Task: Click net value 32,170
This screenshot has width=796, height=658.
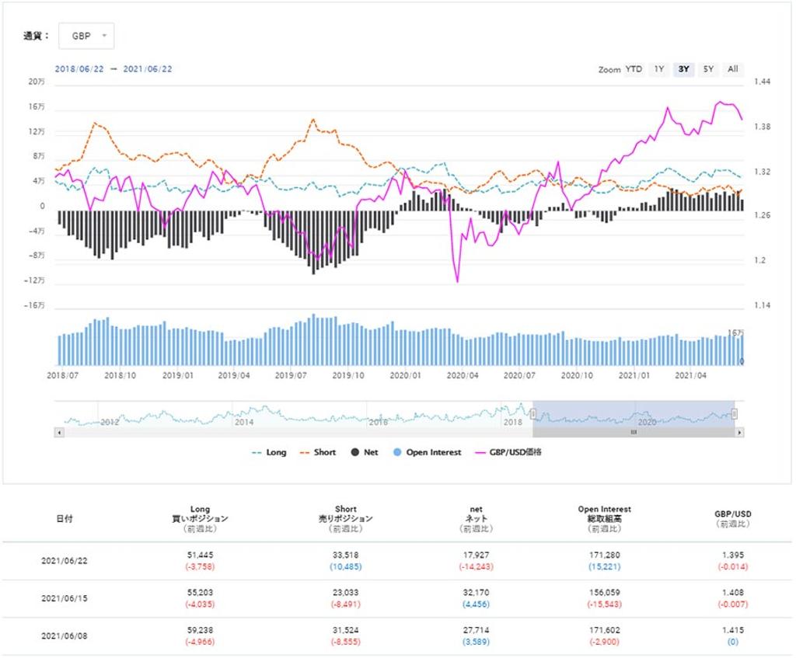Action: coord(477,593)
